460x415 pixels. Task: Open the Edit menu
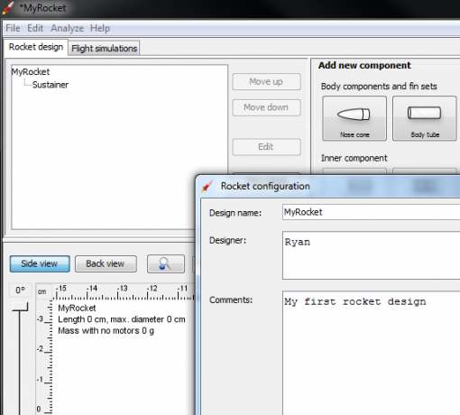[35, 28]
